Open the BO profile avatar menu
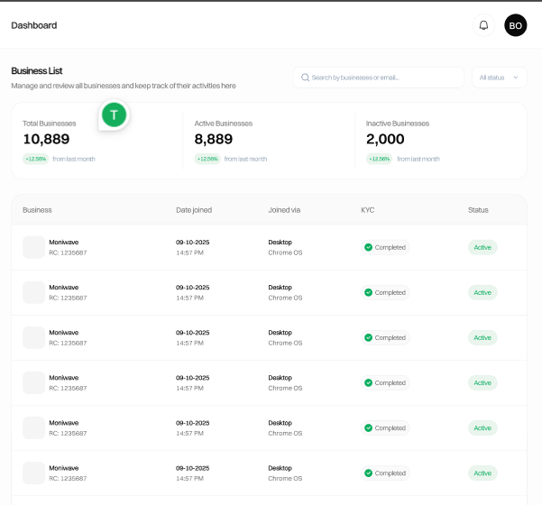This screenshot has height=505, width=542. click(x=515, y=25)
